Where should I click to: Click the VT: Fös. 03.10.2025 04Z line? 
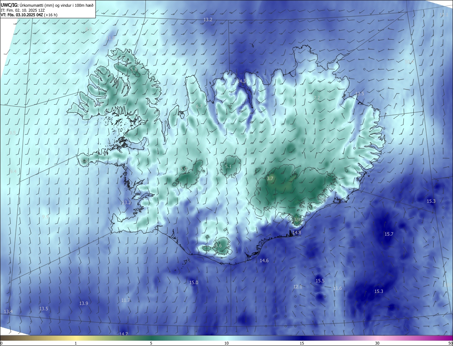pyautogui.click(x=29, y=15)
